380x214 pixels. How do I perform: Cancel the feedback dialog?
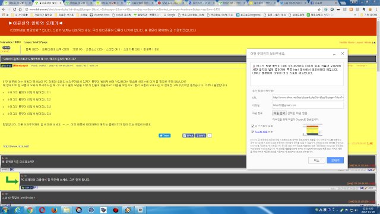(x=316, y=160)
